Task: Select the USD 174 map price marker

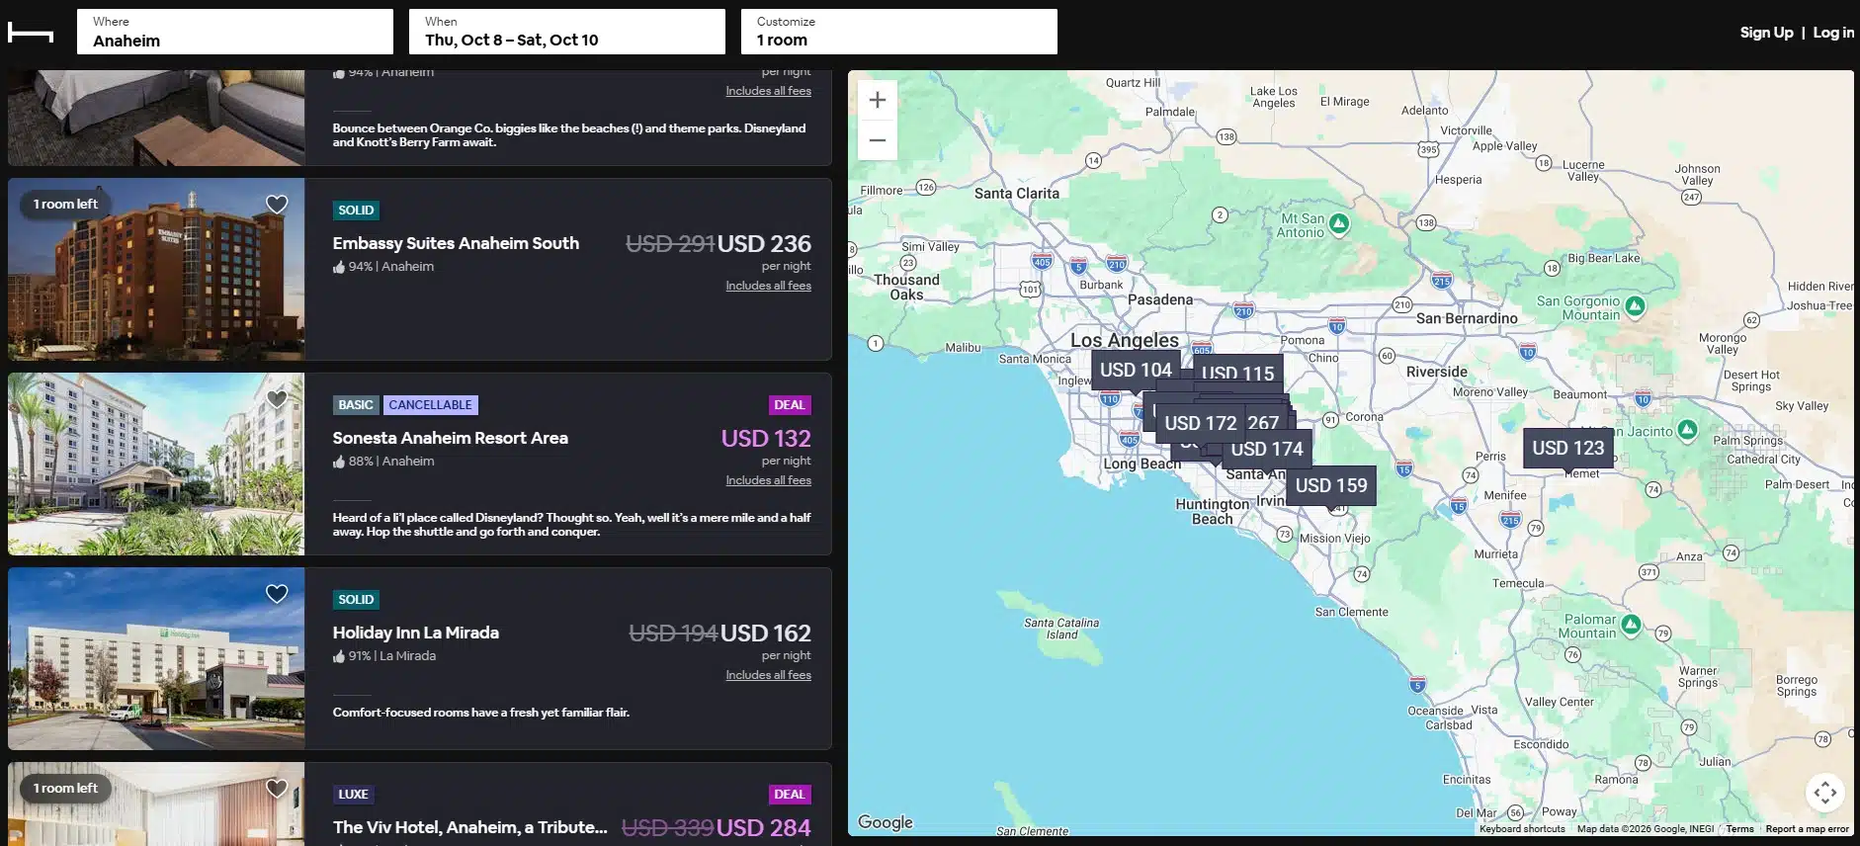Action: click(1267, 449)
